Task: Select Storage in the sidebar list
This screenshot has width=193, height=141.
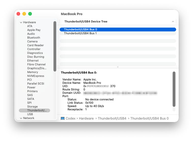Action: tap(32, 107)
